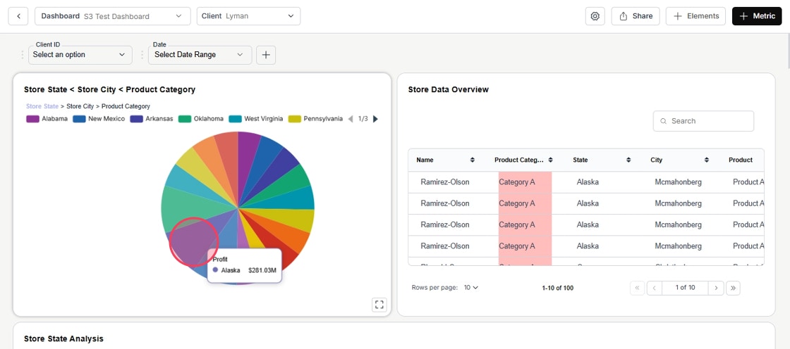Sort table by State column

pos(628,160)
